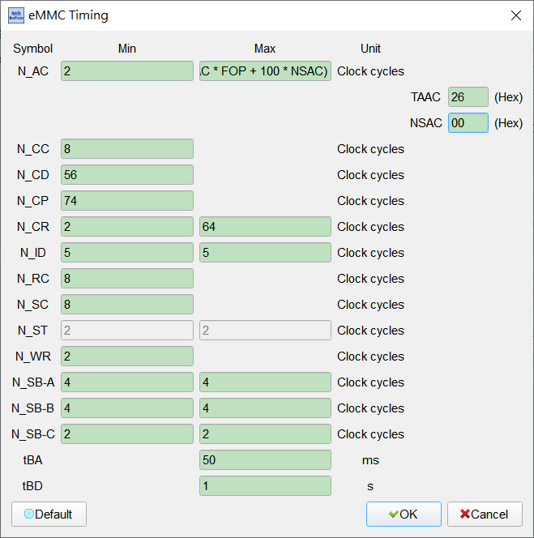This screenshot has width=534, height=538.
Task: Click the TAAC label
Action: (x=425, y=97)
